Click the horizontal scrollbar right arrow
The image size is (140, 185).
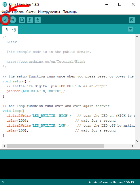tap(133, 146)
